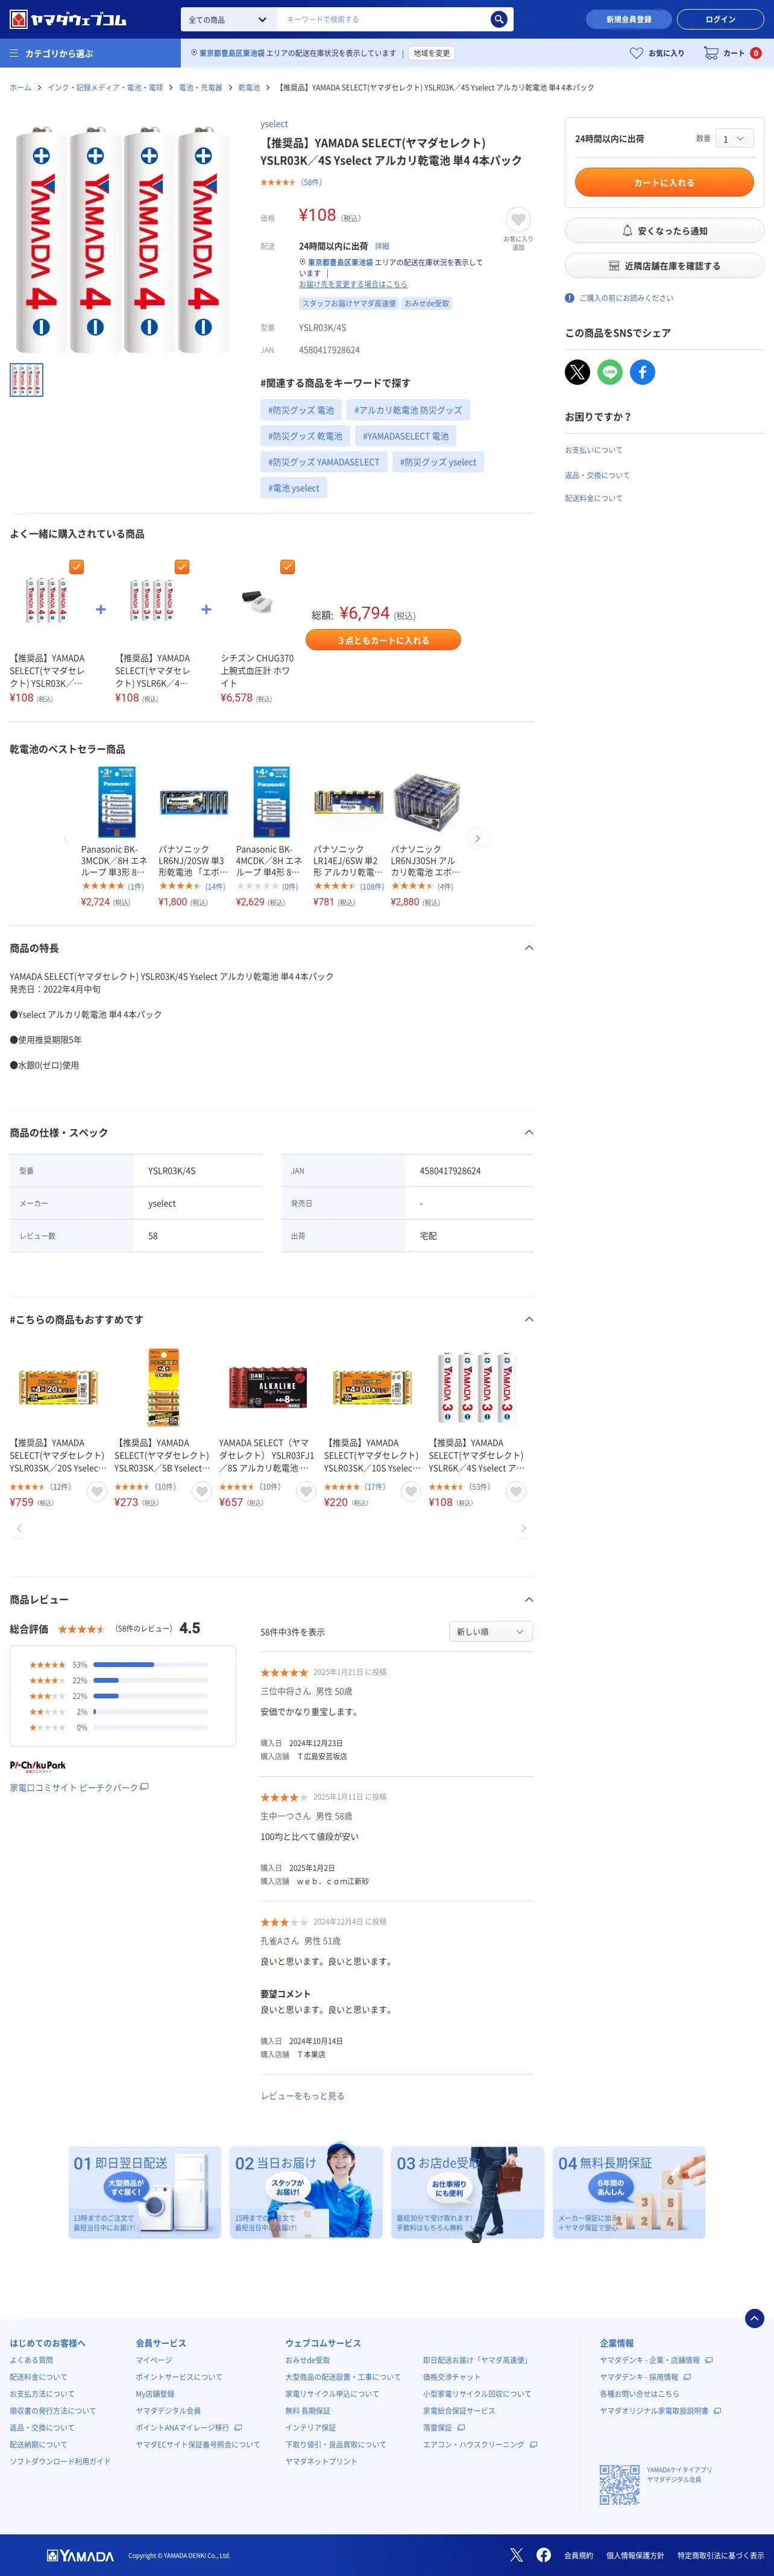Go to previous recommended items with left arrow

[19, 1528]
